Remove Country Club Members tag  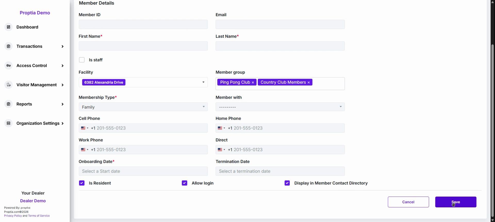308,82
